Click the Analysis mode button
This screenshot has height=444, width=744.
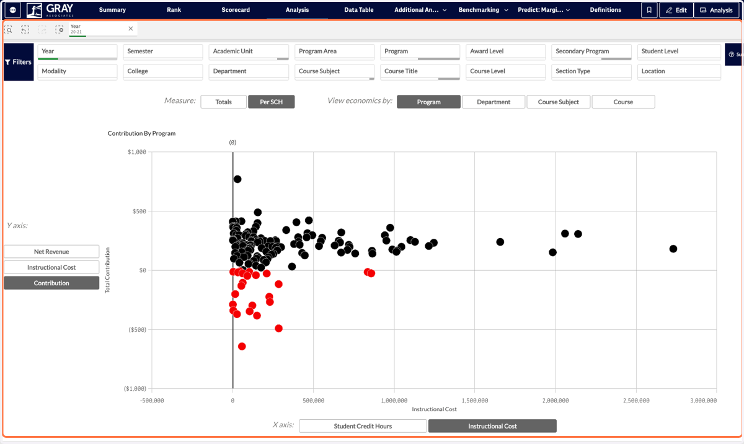click(717, 10)
